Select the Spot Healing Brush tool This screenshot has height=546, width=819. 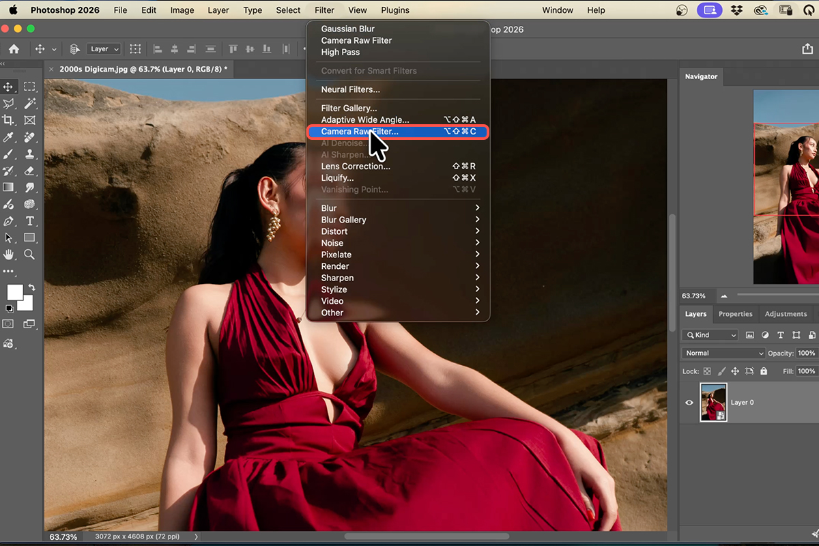29,137
